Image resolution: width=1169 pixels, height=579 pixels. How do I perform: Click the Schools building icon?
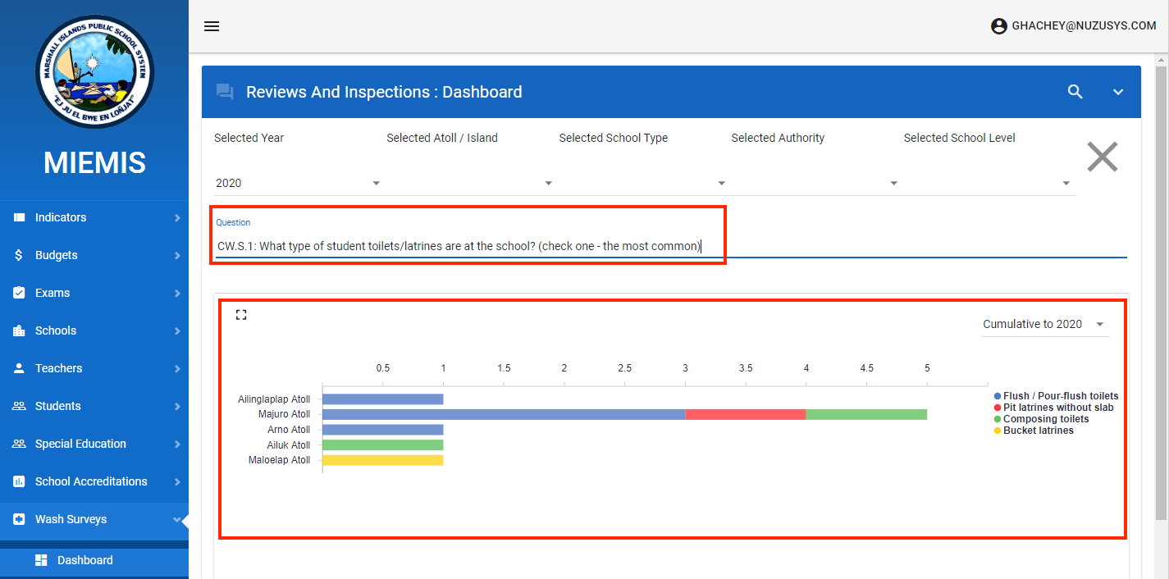coord(19,331)
